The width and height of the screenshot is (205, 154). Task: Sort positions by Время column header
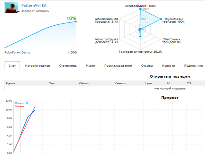click(x=11, y=83)
